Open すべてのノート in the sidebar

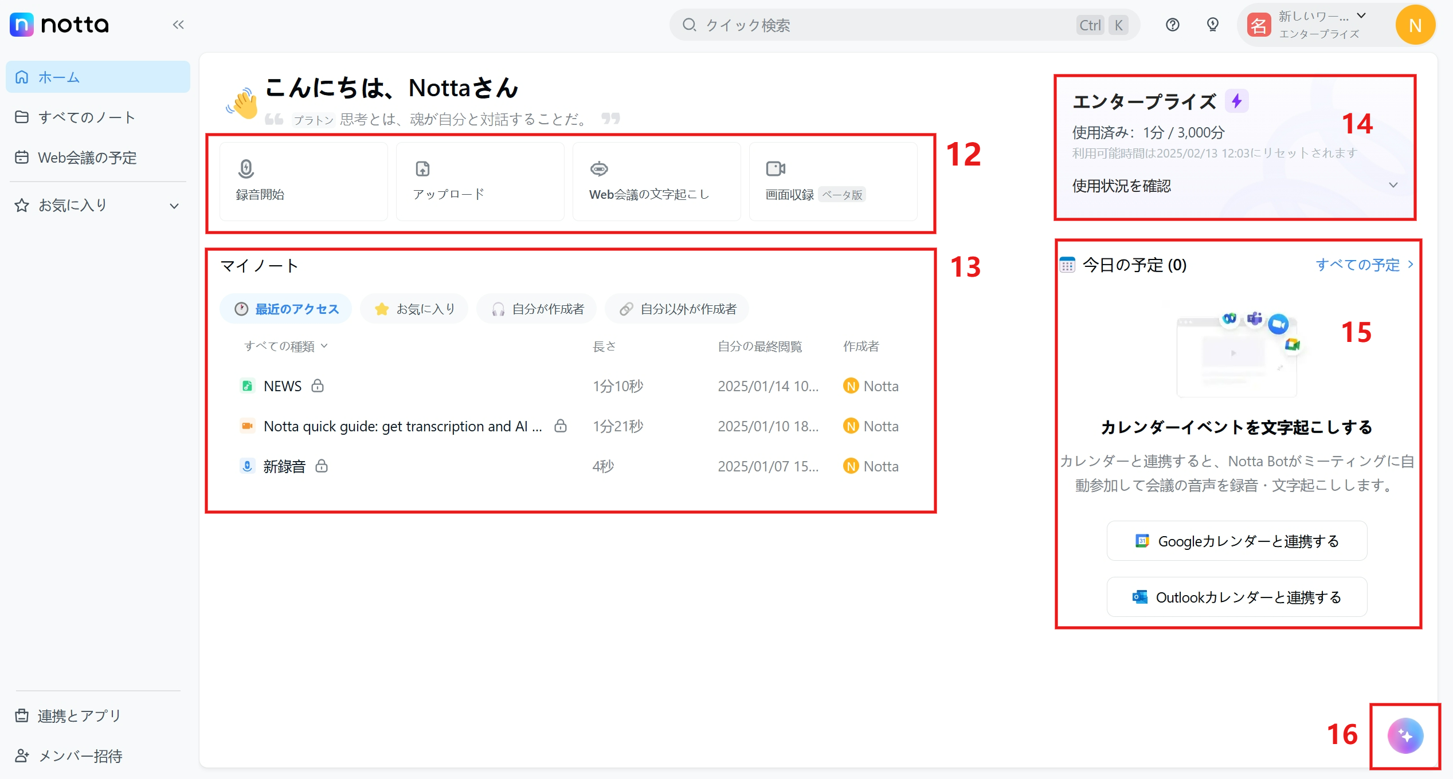pos(98,117)
